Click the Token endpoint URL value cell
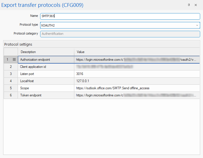This screenshot has width=203, height=158. (x=137, y=95)
